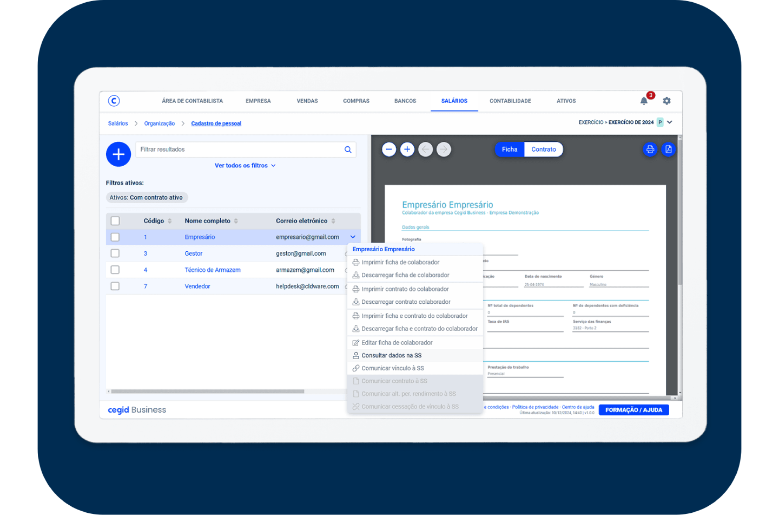The image size is (779, 515).
Task: Open the settings gear
Action: pos(666,101)
